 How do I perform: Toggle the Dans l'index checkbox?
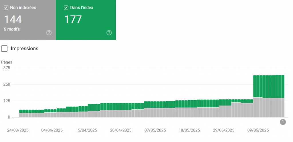point(66,8)
